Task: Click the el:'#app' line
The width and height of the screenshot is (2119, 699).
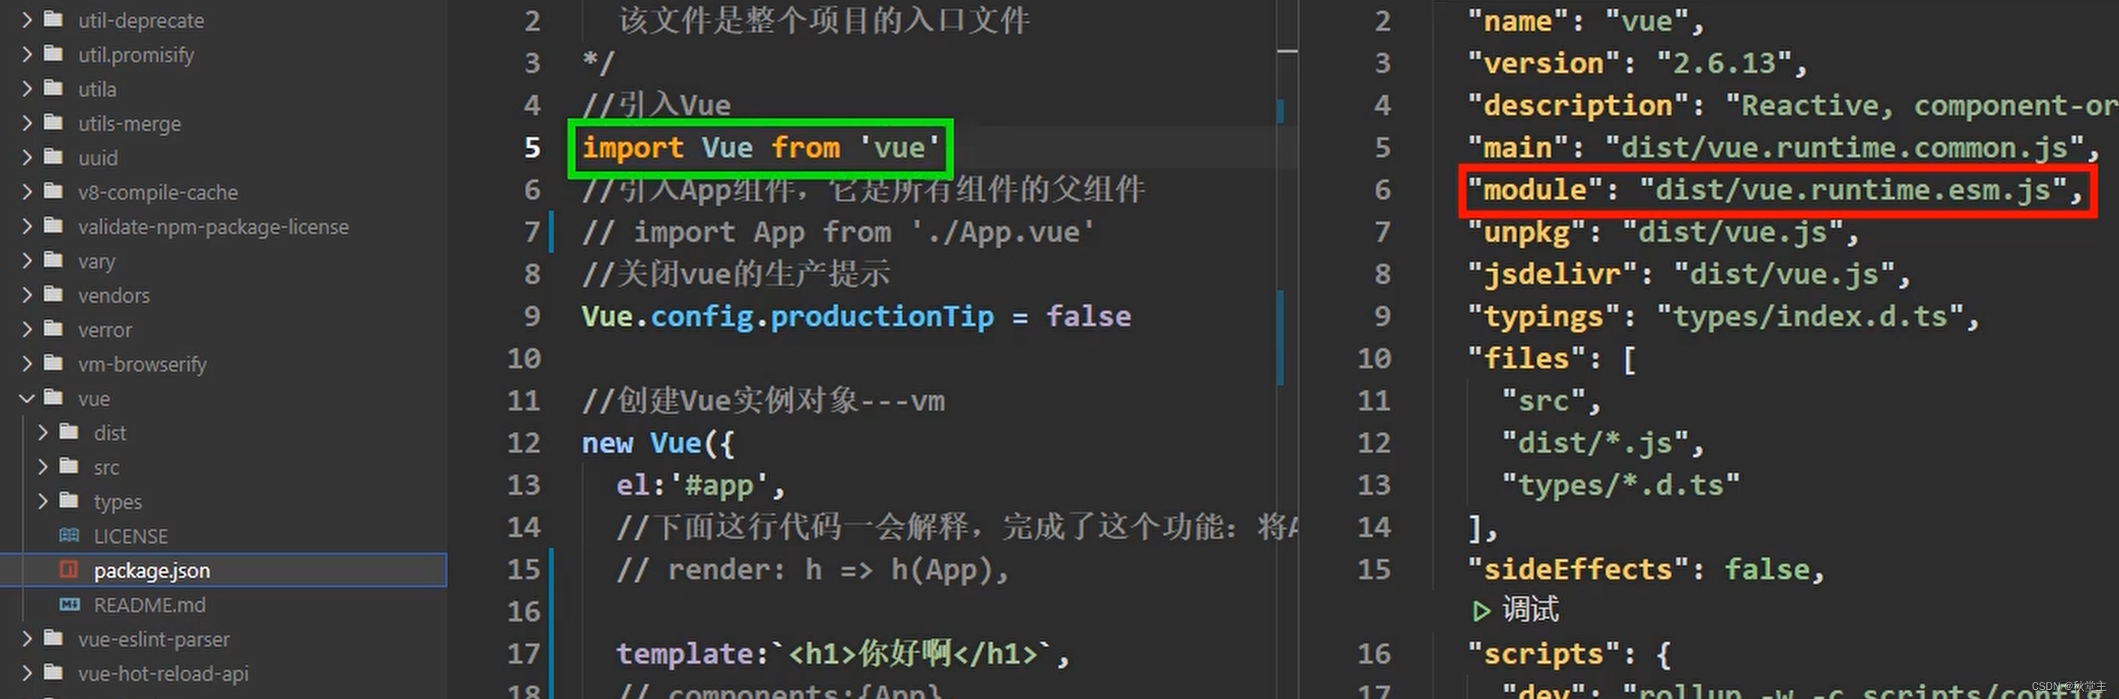Action: click(x=701, y=485)
